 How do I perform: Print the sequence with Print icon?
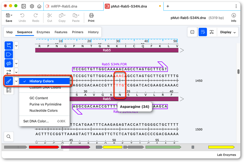click(x=91, y=15)
